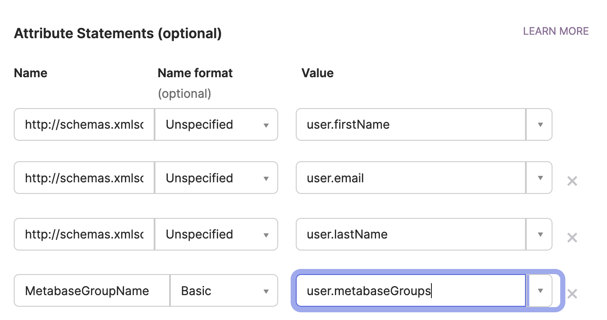Open value dropdown arrow for user.lastName

[x=540, y=235]
